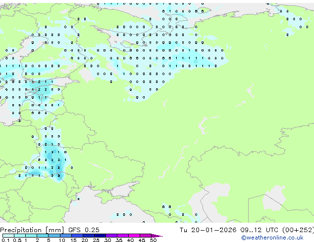Screen dimensions: 314x242
Task: Click the '50' legend scale label
Action: [x=153, y=240]
